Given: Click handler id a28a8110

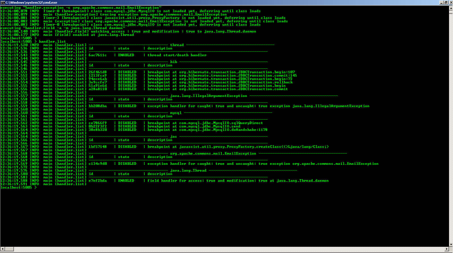Looking at the screenshot, I should (x=98, y=89).
